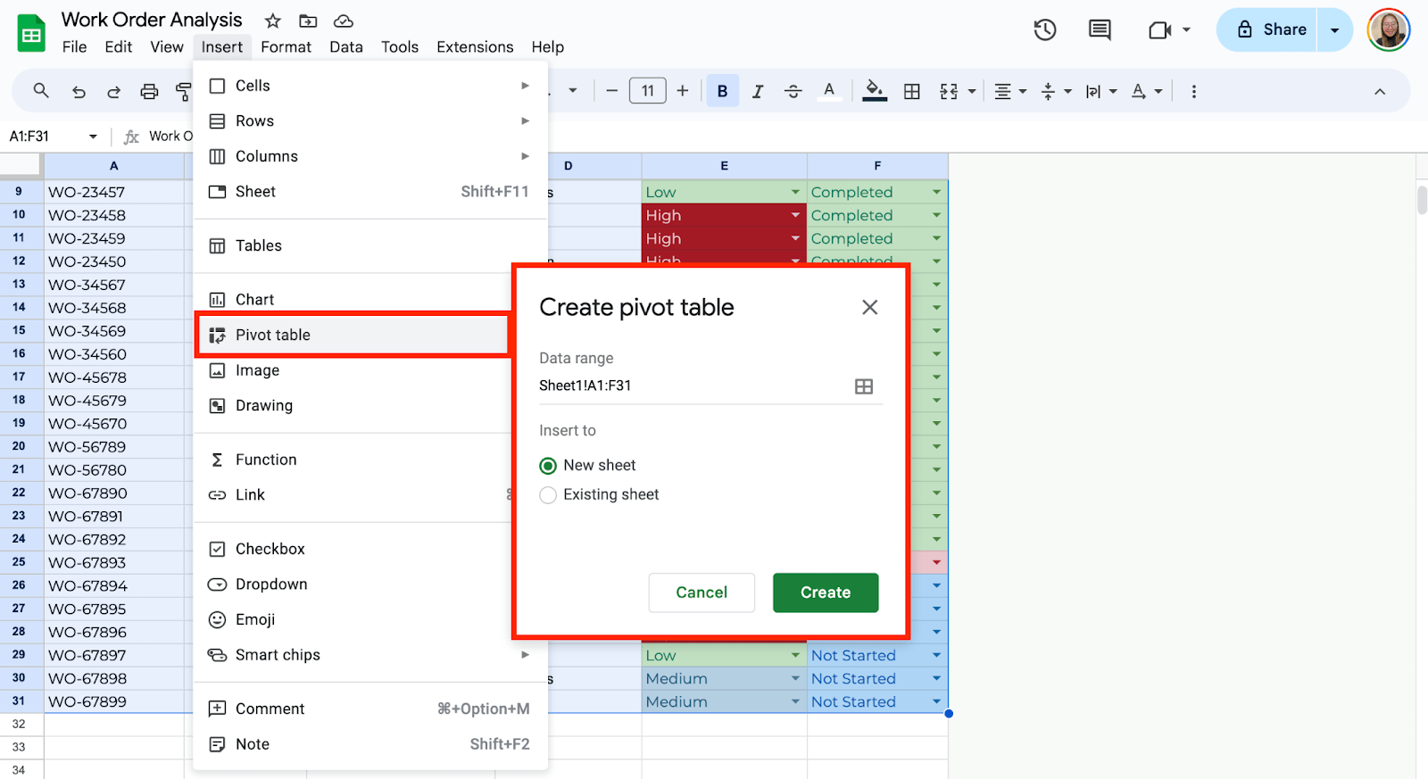Viewport: 1428px width, 779px height.
Task: Open version history clock icon
Action: pyautogui.click(x=1044, y=30)
